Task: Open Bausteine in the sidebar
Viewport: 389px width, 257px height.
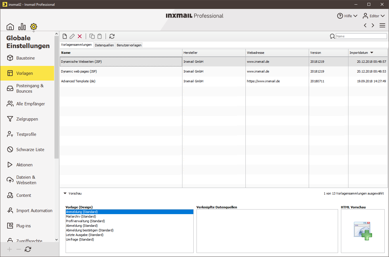Action: tap(27, 58)
